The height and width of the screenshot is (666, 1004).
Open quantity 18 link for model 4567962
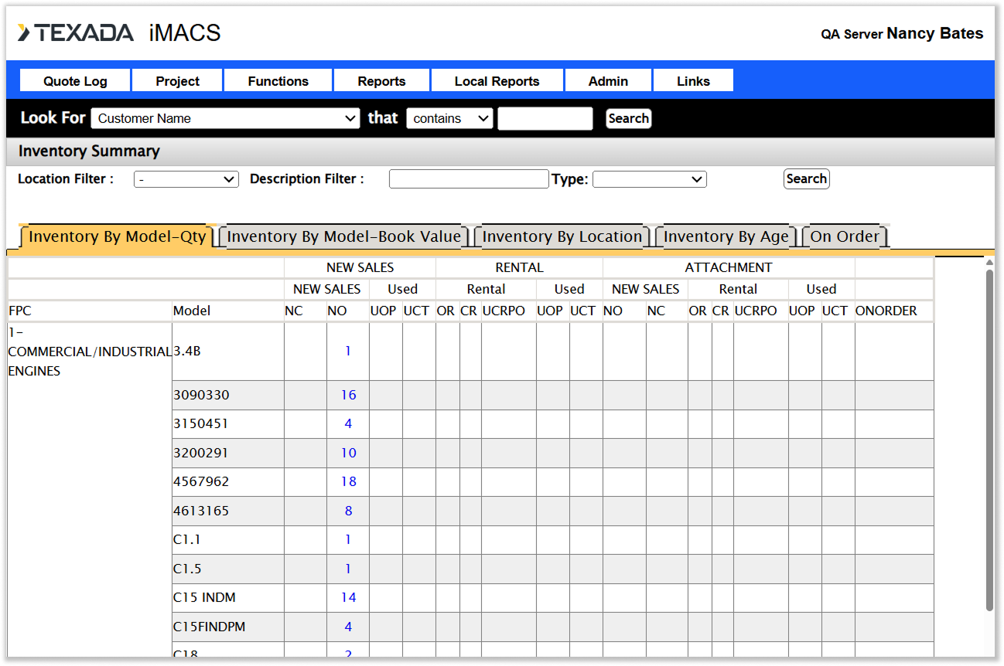(x=348, y=481)
